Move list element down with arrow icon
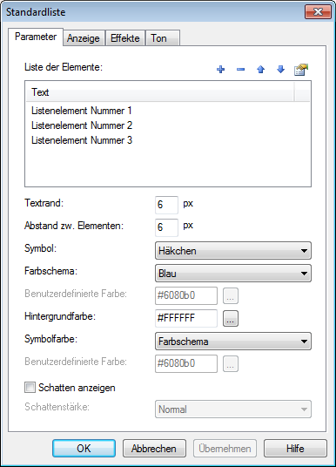 280,70
